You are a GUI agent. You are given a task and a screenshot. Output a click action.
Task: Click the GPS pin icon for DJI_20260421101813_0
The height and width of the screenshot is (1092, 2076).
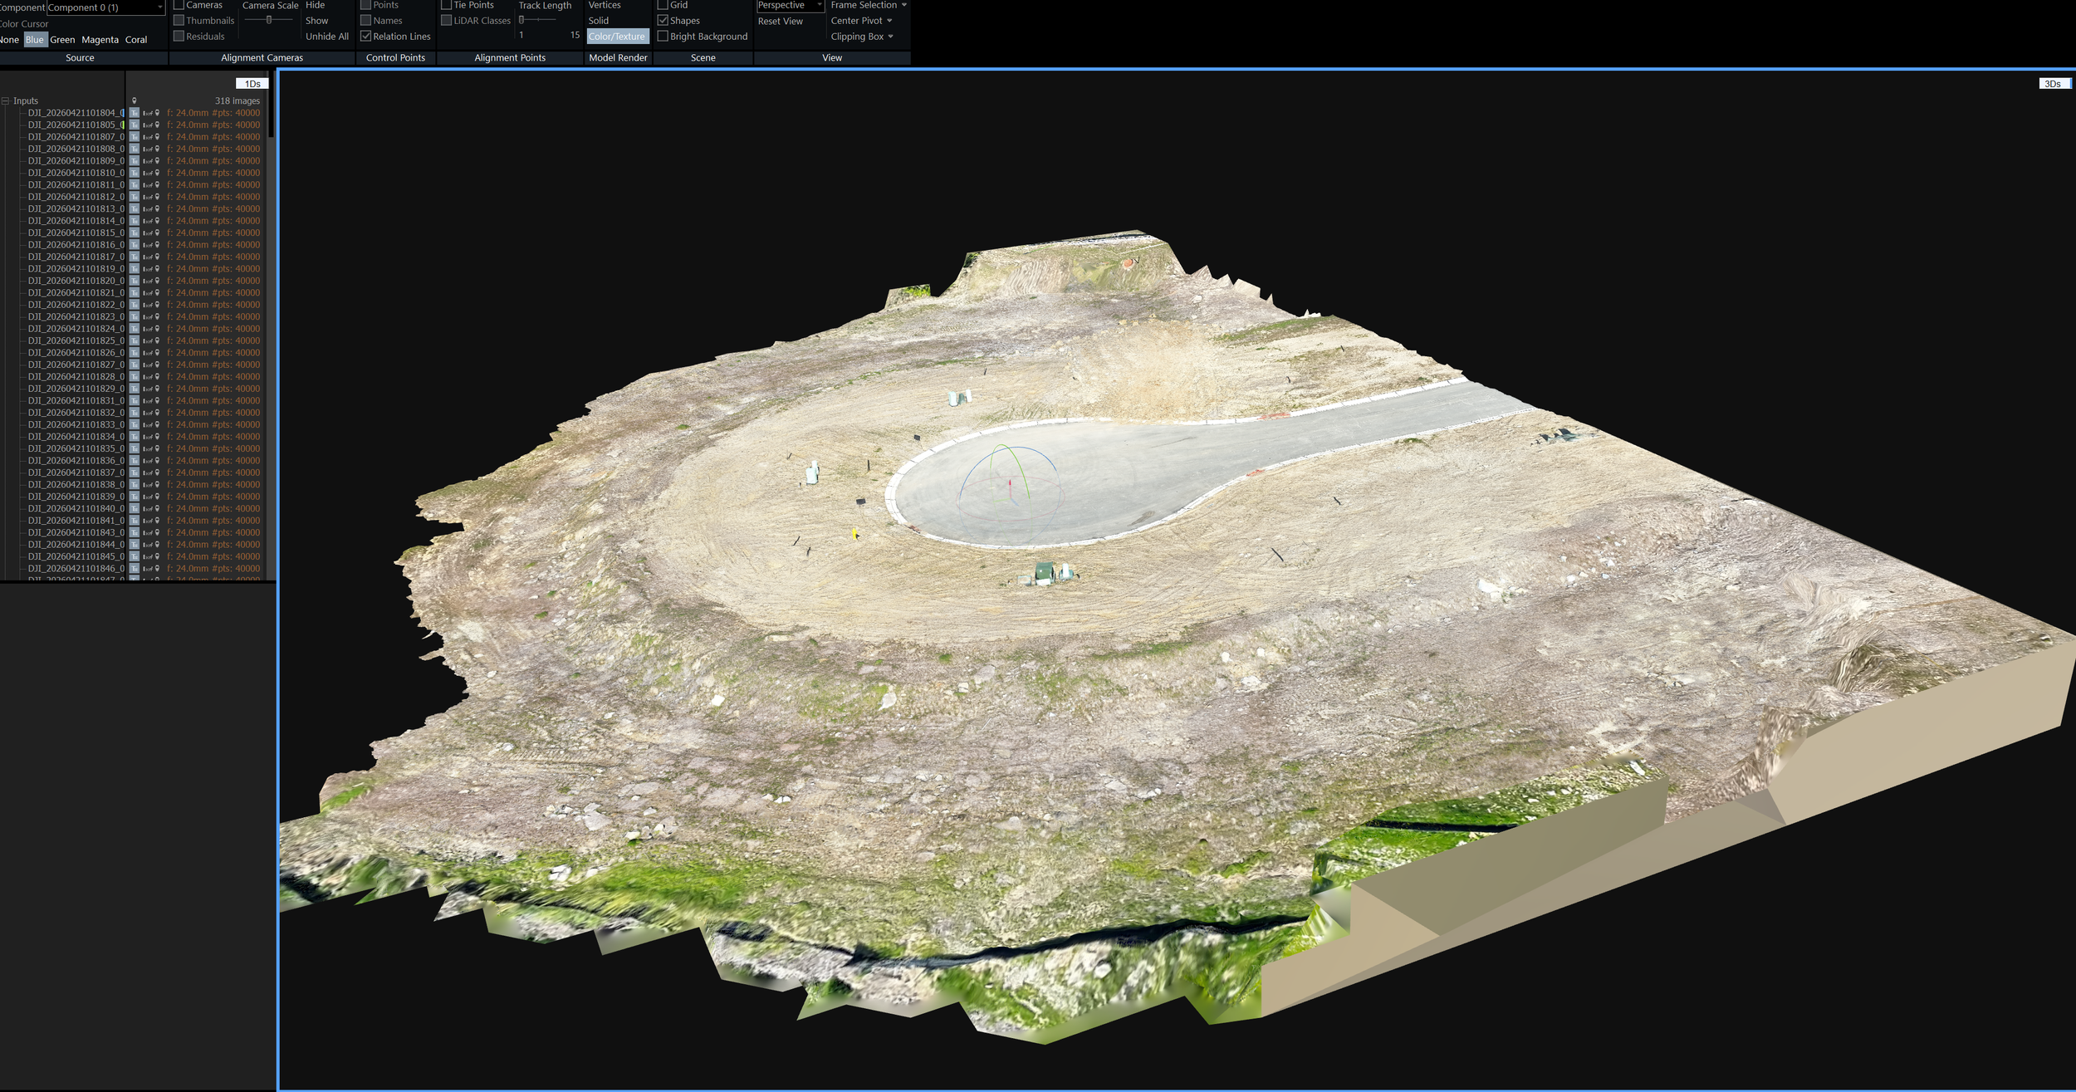[x=157, y=209]
